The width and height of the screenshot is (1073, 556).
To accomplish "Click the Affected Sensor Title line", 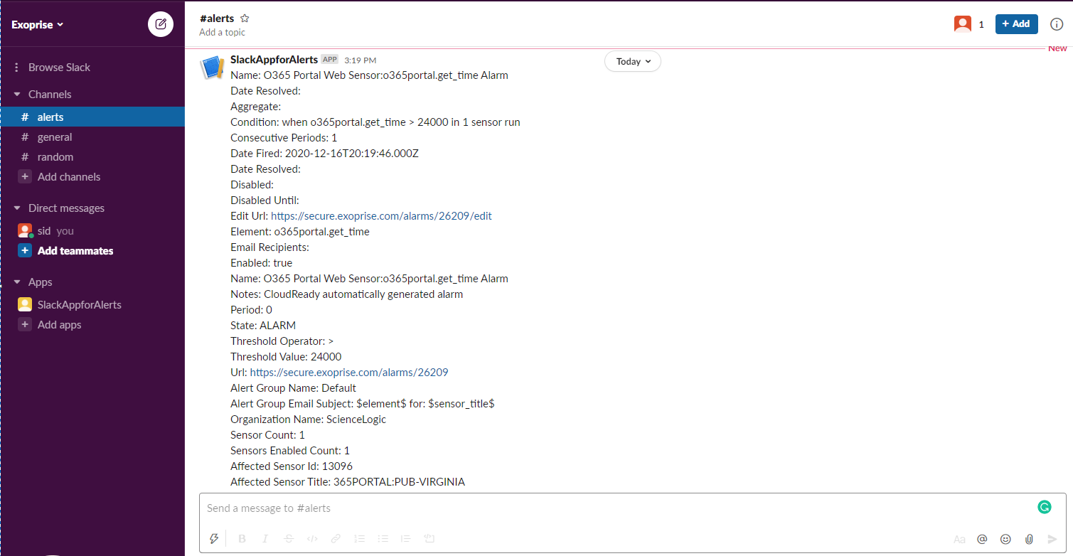I will pos(348,482).
